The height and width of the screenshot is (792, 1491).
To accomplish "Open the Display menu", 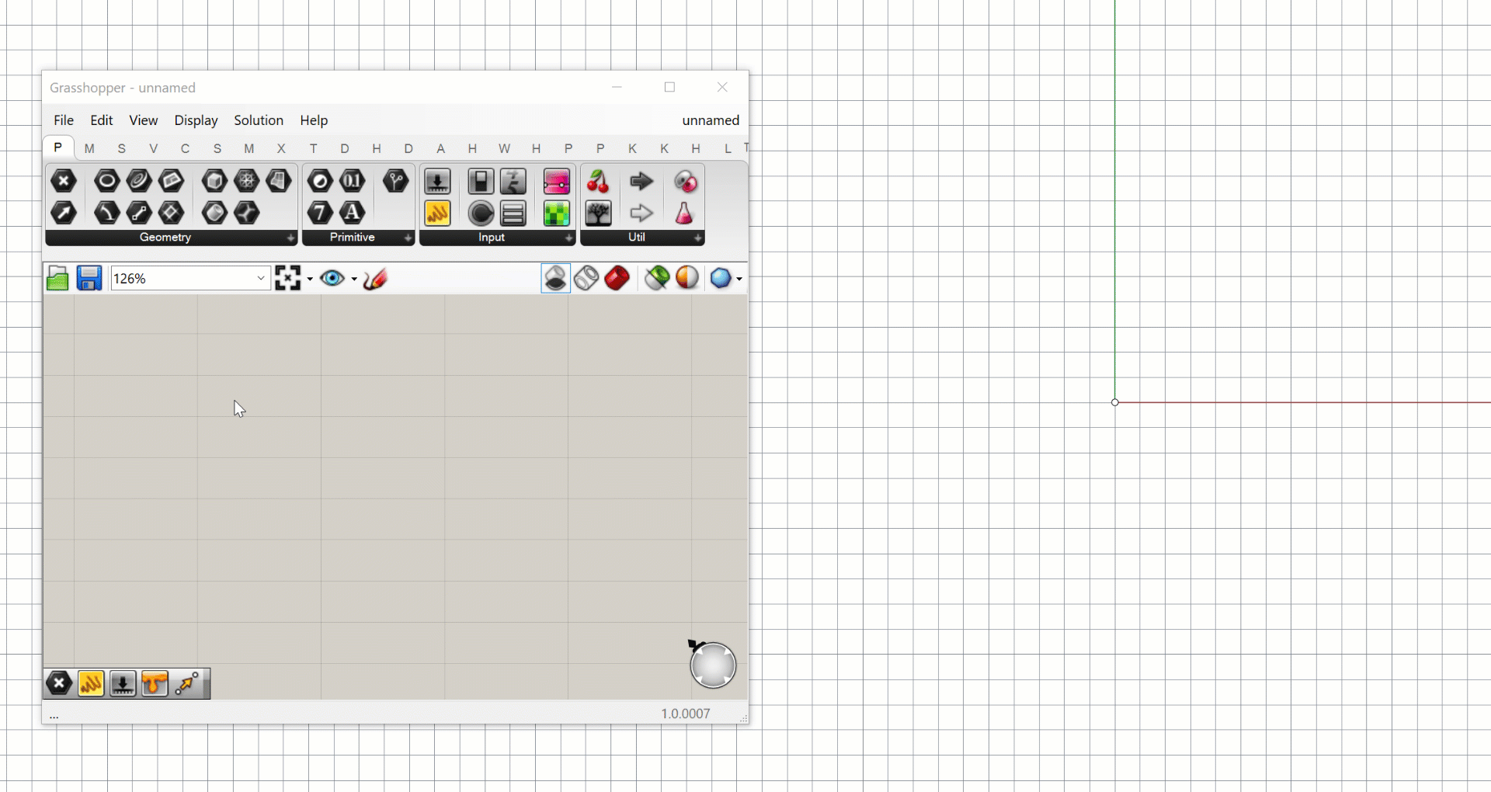I will [x=196, y=120].
